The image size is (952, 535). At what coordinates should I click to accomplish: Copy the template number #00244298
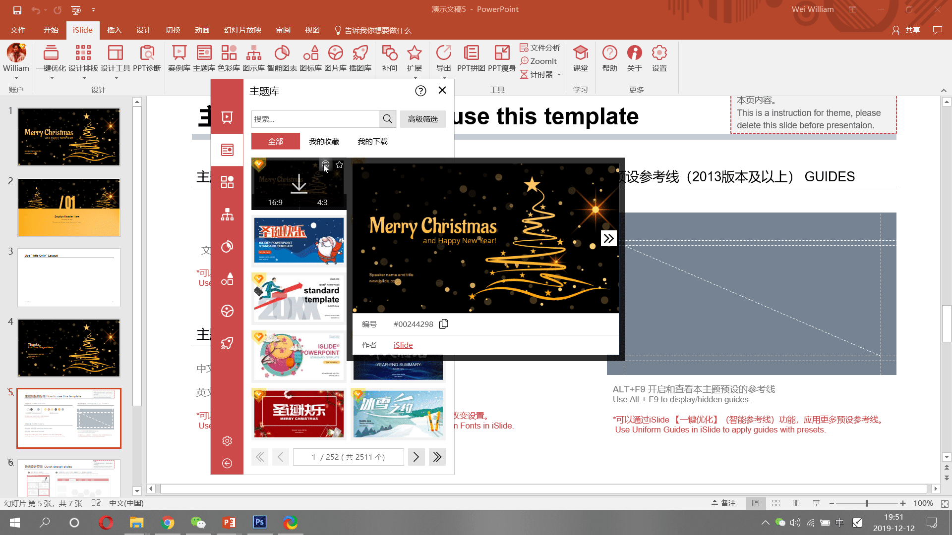coord(444,324)
